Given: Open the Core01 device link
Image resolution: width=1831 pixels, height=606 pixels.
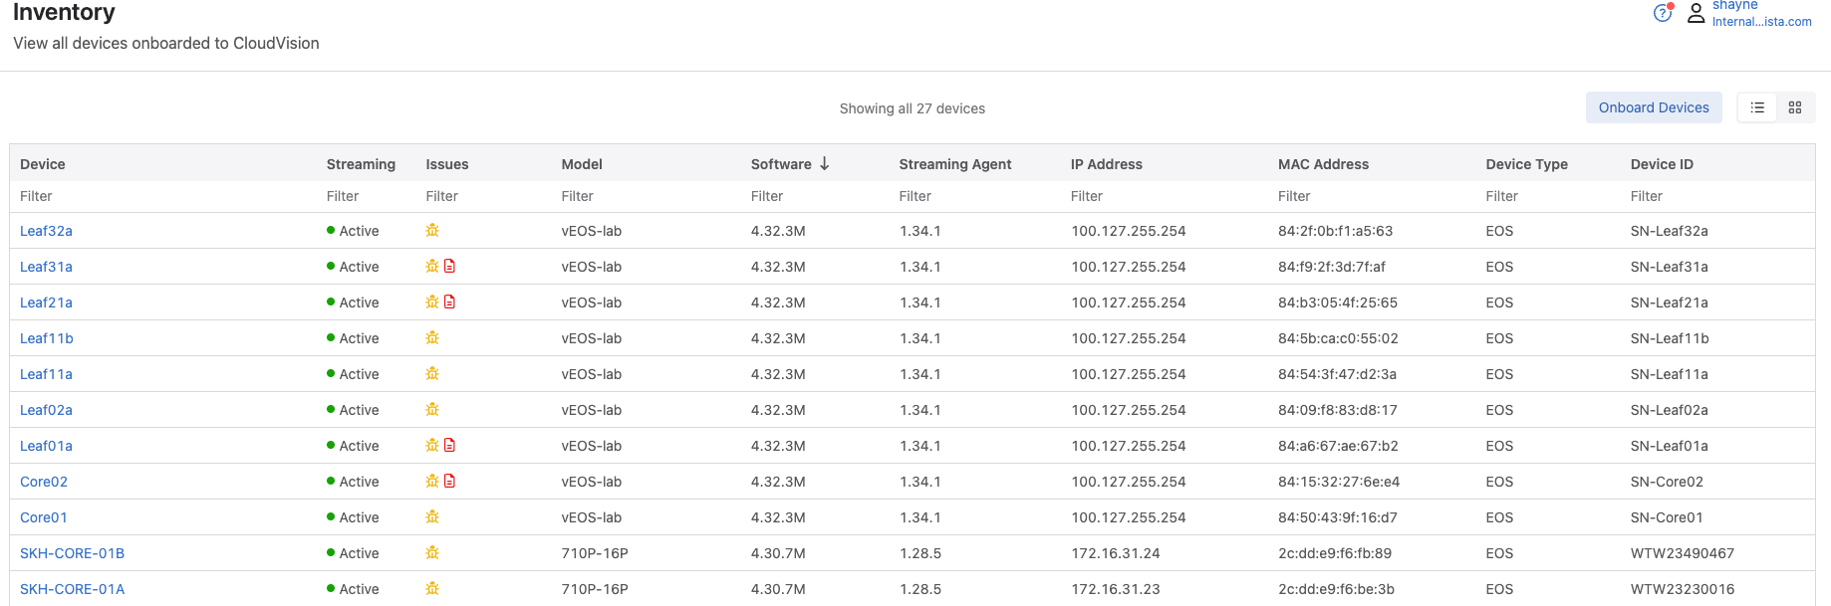Looking at the screenshot, I should point(44,517).
